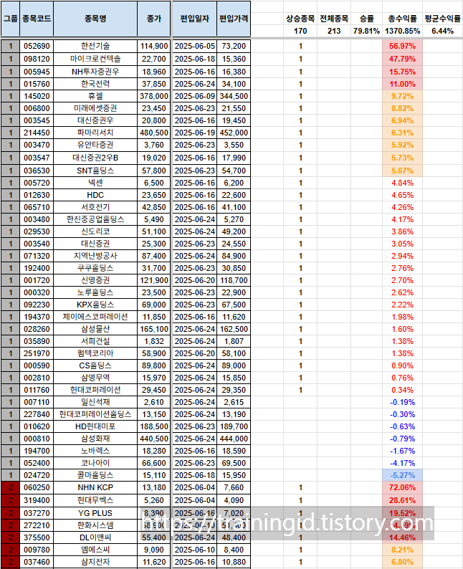Image resolution: width=463 pixels, height=569 pixels.
Task: Click stock code 052690
Action: (37, 46)
